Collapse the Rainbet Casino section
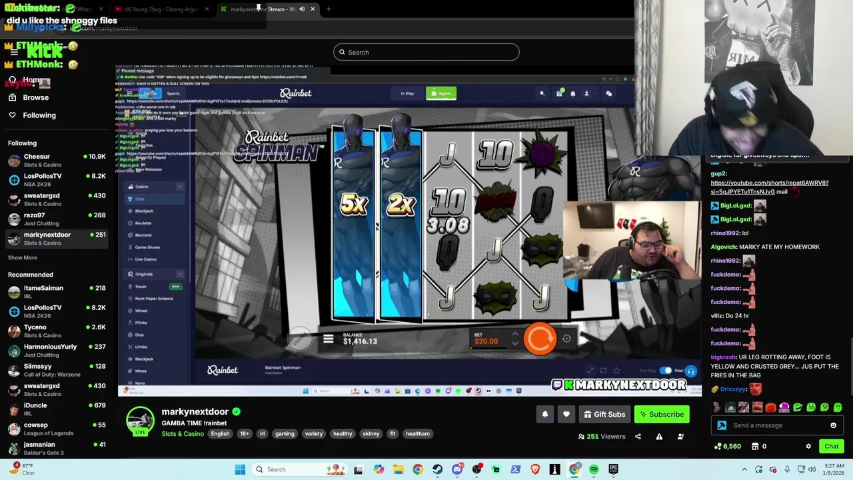This screenshot has height=480, width=853. pos(179,187)
